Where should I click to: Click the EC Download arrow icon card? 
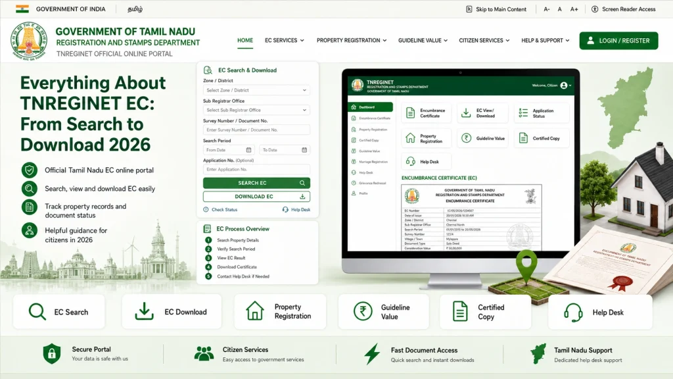pos(144,311)
